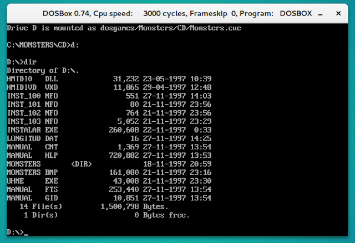Select the INST_103 NFO entry
355x243 pixels.
pos(109,122)
